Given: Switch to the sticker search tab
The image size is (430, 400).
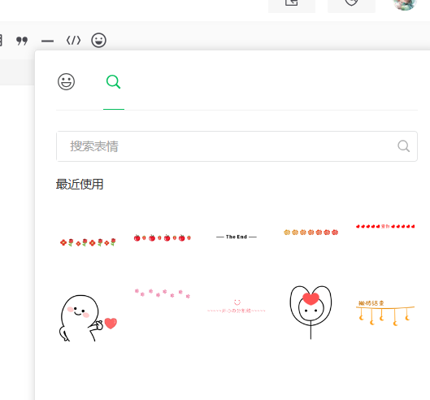Looking at the screenshot, I should click(x=114, y=82).
